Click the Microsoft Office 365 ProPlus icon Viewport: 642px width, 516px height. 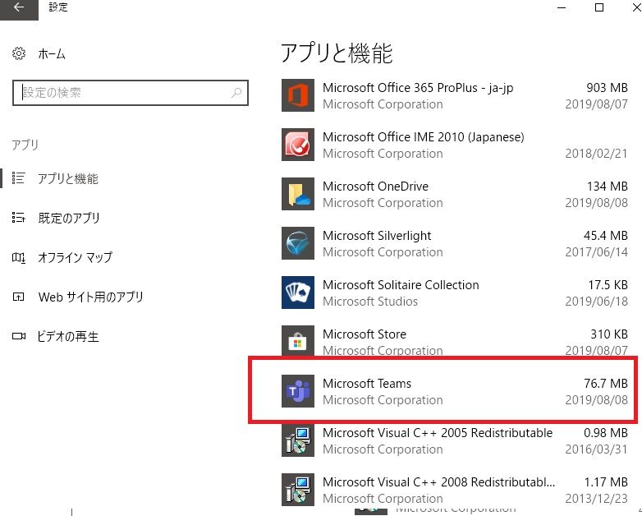pos(298,95)
